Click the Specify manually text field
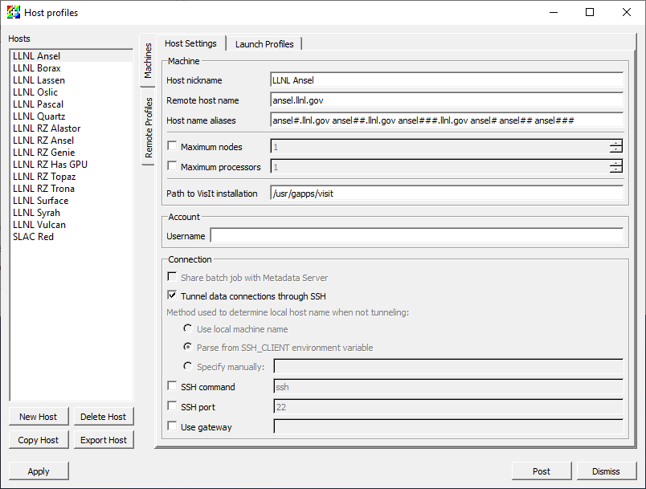 point(448,366)
